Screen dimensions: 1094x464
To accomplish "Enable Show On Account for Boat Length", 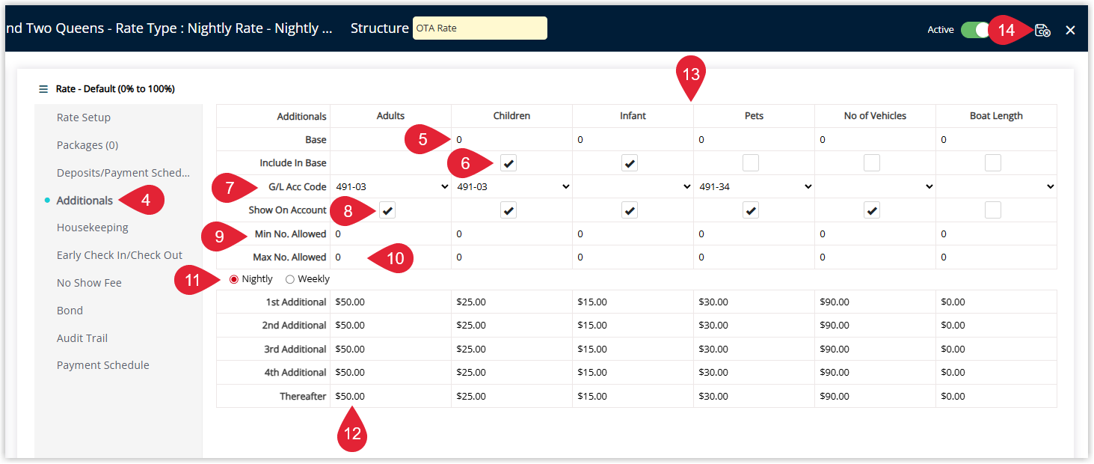I will pos(993,210).
